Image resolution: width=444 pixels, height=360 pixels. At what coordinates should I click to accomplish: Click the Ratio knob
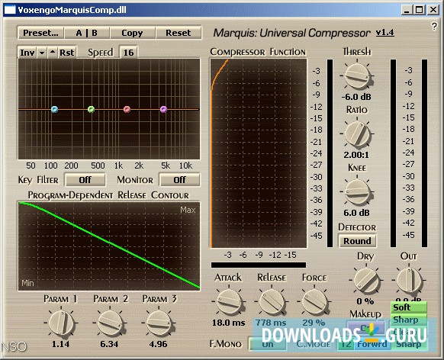pos(357,133)
